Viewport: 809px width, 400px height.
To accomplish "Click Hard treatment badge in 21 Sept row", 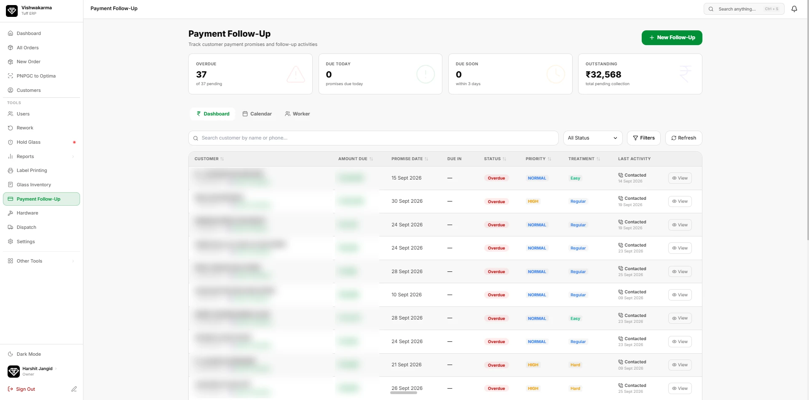I will coord(575,365).
